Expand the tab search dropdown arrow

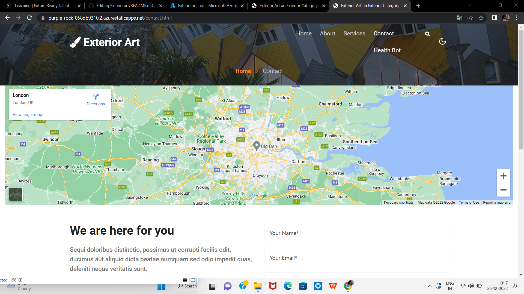tap(469, 5)
